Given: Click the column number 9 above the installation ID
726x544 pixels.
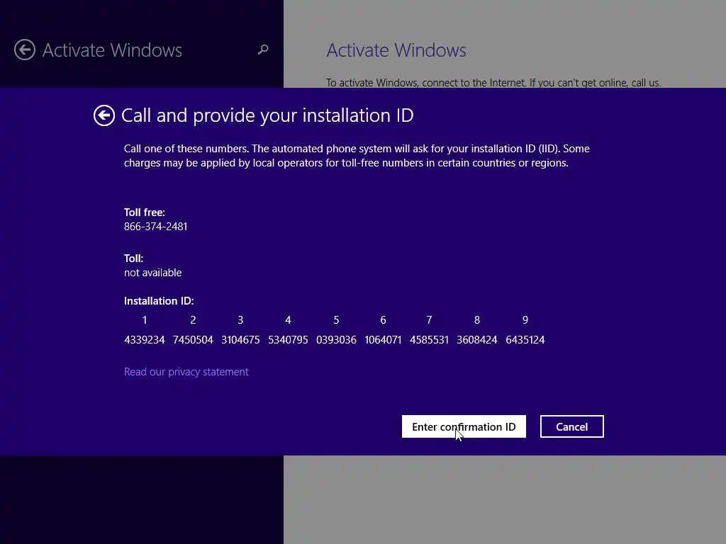Looking at the screenshot, I should [525, 320].
